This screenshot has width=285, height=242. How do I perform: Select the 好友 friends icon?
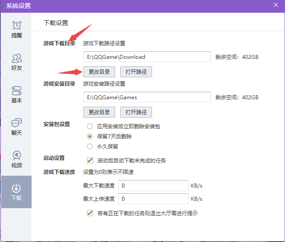17,58
